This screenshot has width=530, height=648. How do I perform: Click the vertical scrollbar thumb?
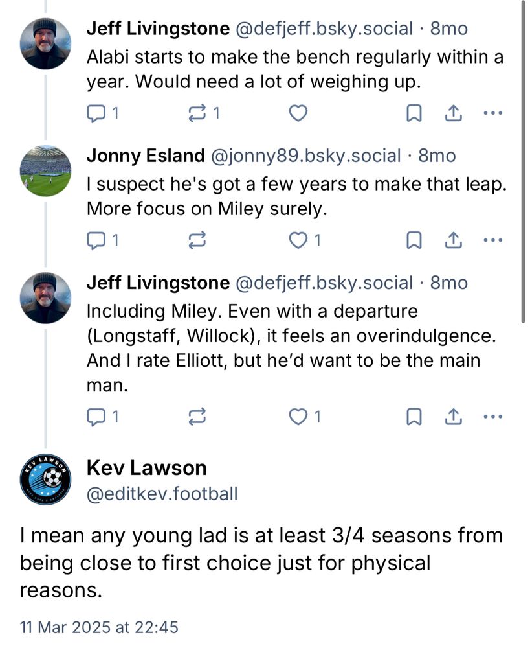(524, 162)
